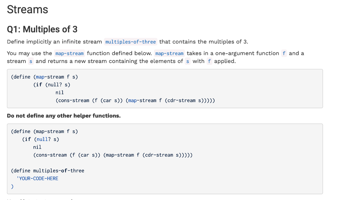The height and width of the screenshot is (200, 339).
Task: Click the (define multiples-of-three line in the editor
Action: click(48, 171)
